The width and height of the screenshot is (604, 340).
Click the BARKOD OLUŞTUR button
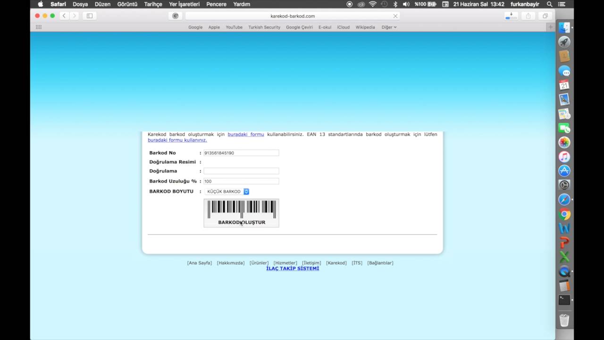tap(241, 213)
